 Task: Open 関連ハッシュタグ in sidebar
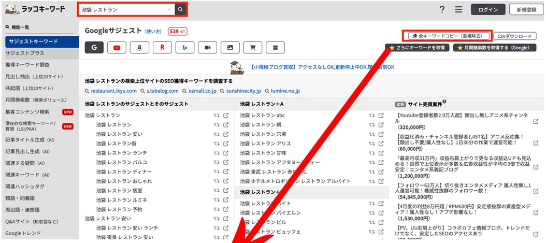tap(25, 187)
